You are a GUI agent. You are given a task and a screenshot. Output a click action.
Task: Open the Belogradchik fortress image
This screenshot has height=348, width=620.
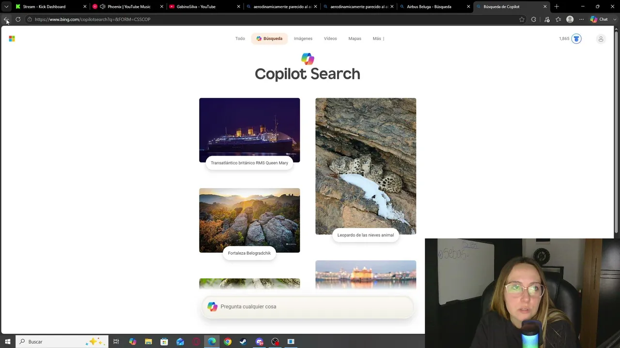249,220
